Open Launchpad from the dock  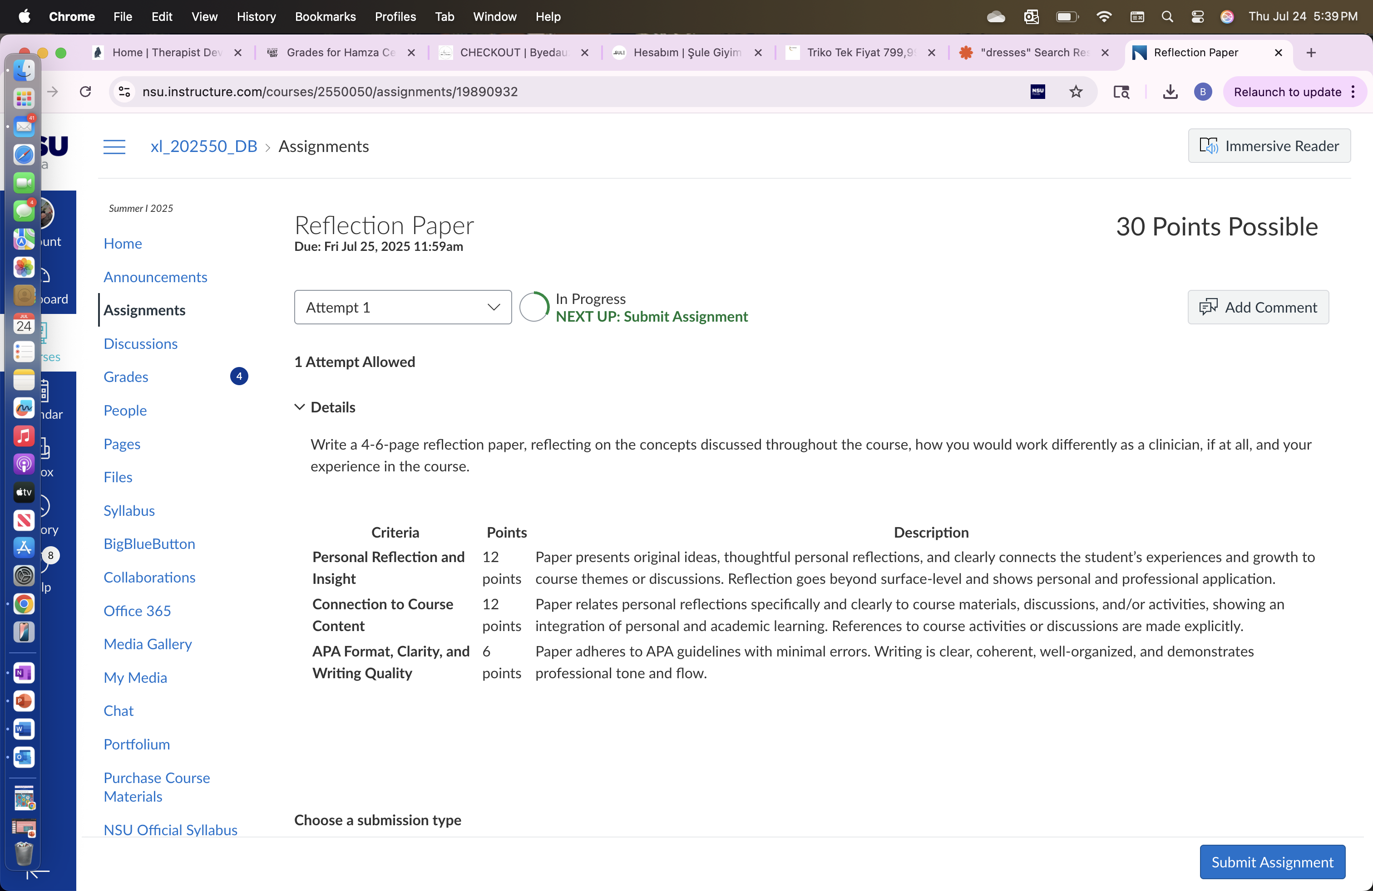[x=24, y=98]
